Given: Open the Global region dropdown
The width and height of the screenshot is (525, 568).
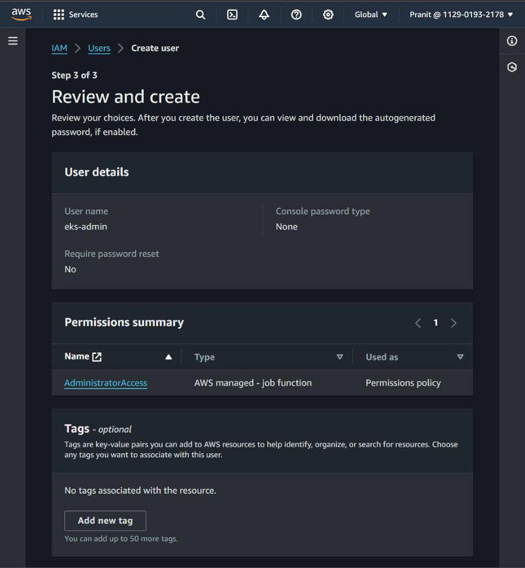Looking at the screenshot, I should (371, 14).
